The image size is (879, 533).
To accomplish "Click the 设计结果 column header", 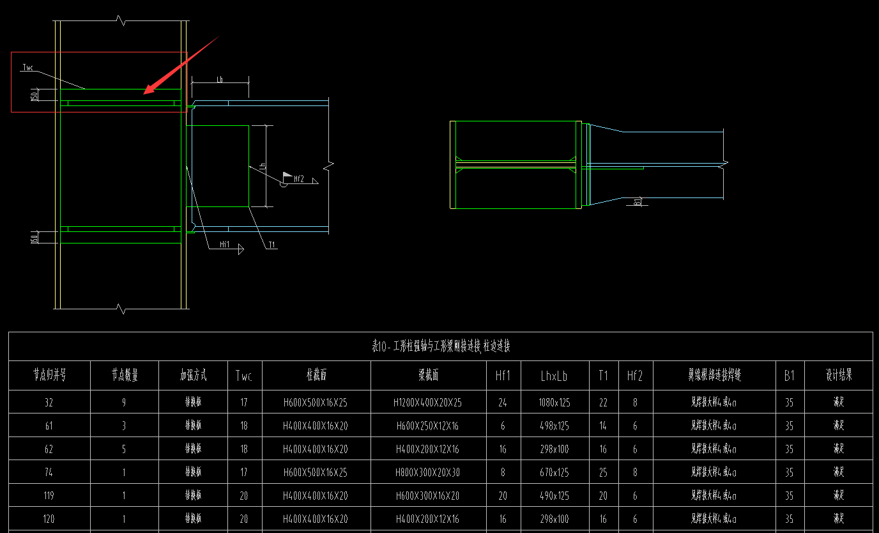I will [x=839, y=375].
